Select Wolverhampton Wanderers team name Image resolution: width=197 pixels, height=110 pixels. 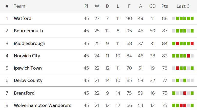(43, 105)
